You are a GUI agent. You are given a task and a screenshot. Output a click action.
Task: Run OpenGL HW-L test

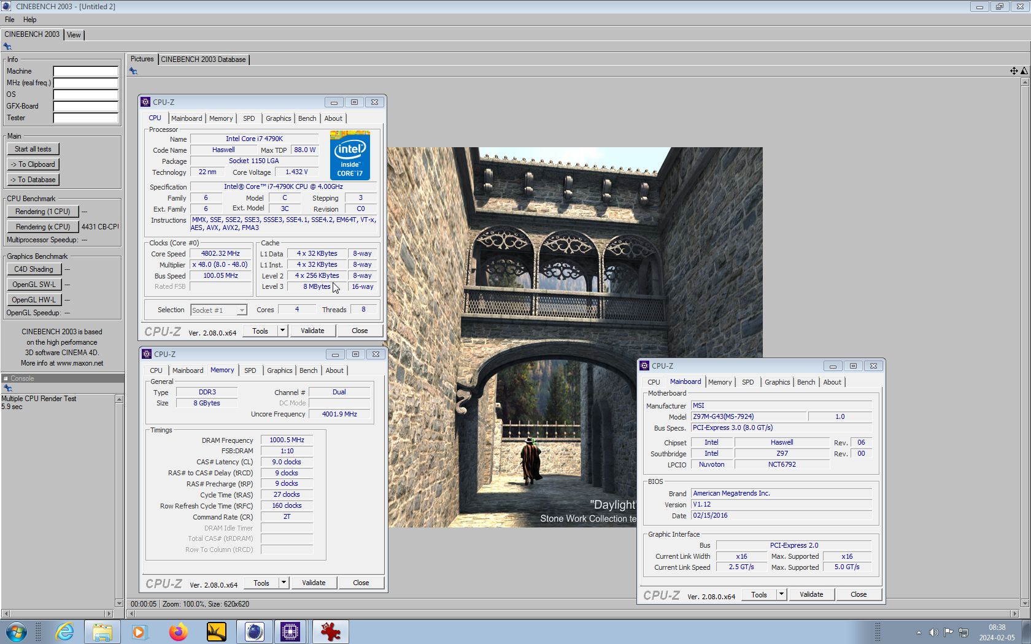(x=34, y=300)
